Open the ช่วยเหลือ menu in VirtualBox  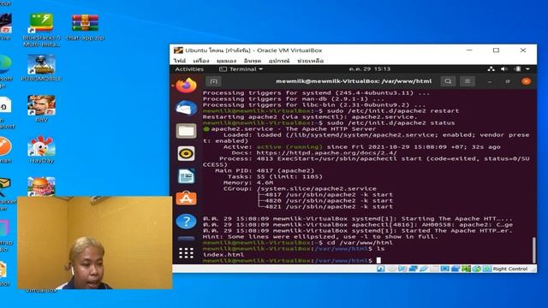310,61
